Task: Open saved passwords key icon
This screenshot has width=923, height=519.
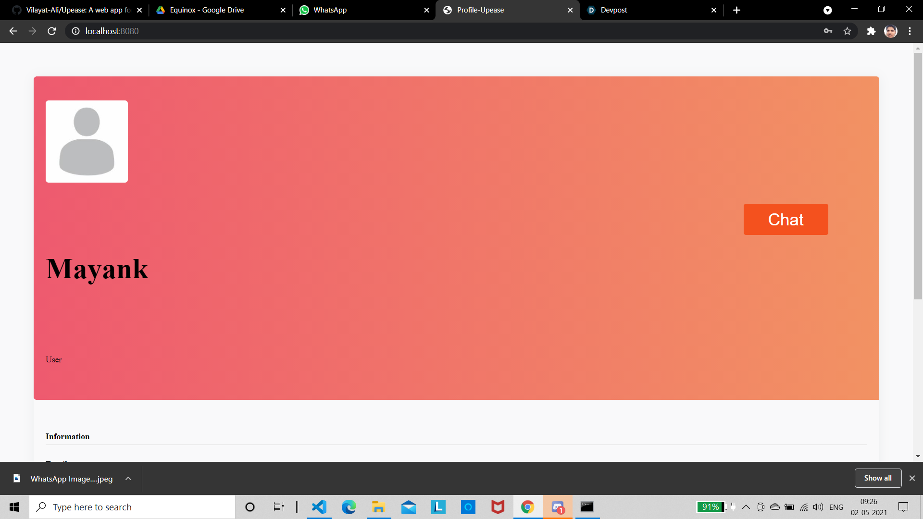Action: point(828,31)
